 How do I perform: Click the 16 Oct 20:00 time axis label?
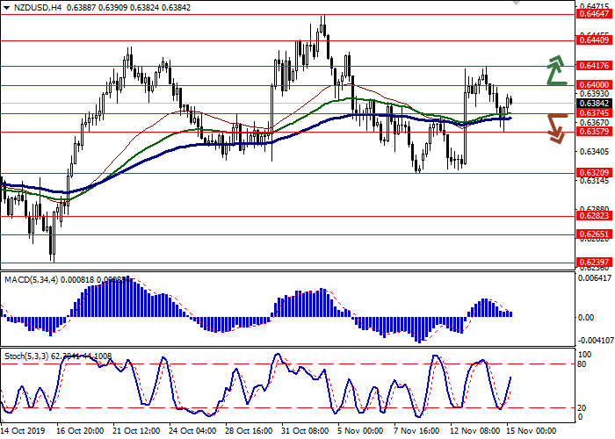pyautogui.click(x=78, y=432)
